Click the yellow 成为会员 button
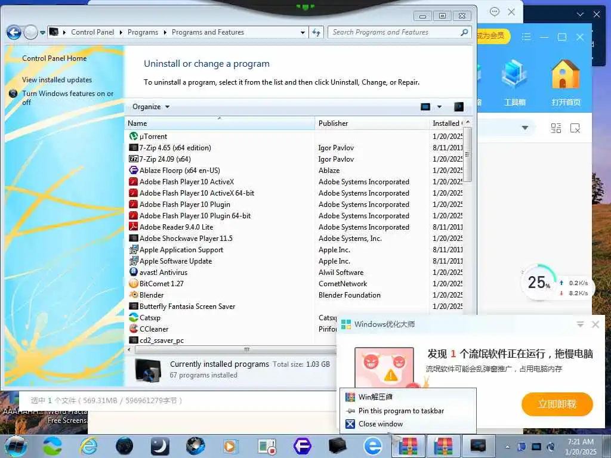The height and width of the screenshot is (458, 611). 492,36
